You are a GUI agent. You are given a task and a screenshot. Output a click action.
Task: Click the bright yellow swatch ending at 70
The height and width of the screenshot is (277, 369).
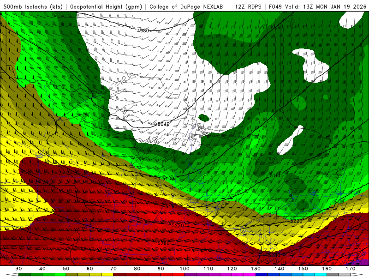point(107,275)
